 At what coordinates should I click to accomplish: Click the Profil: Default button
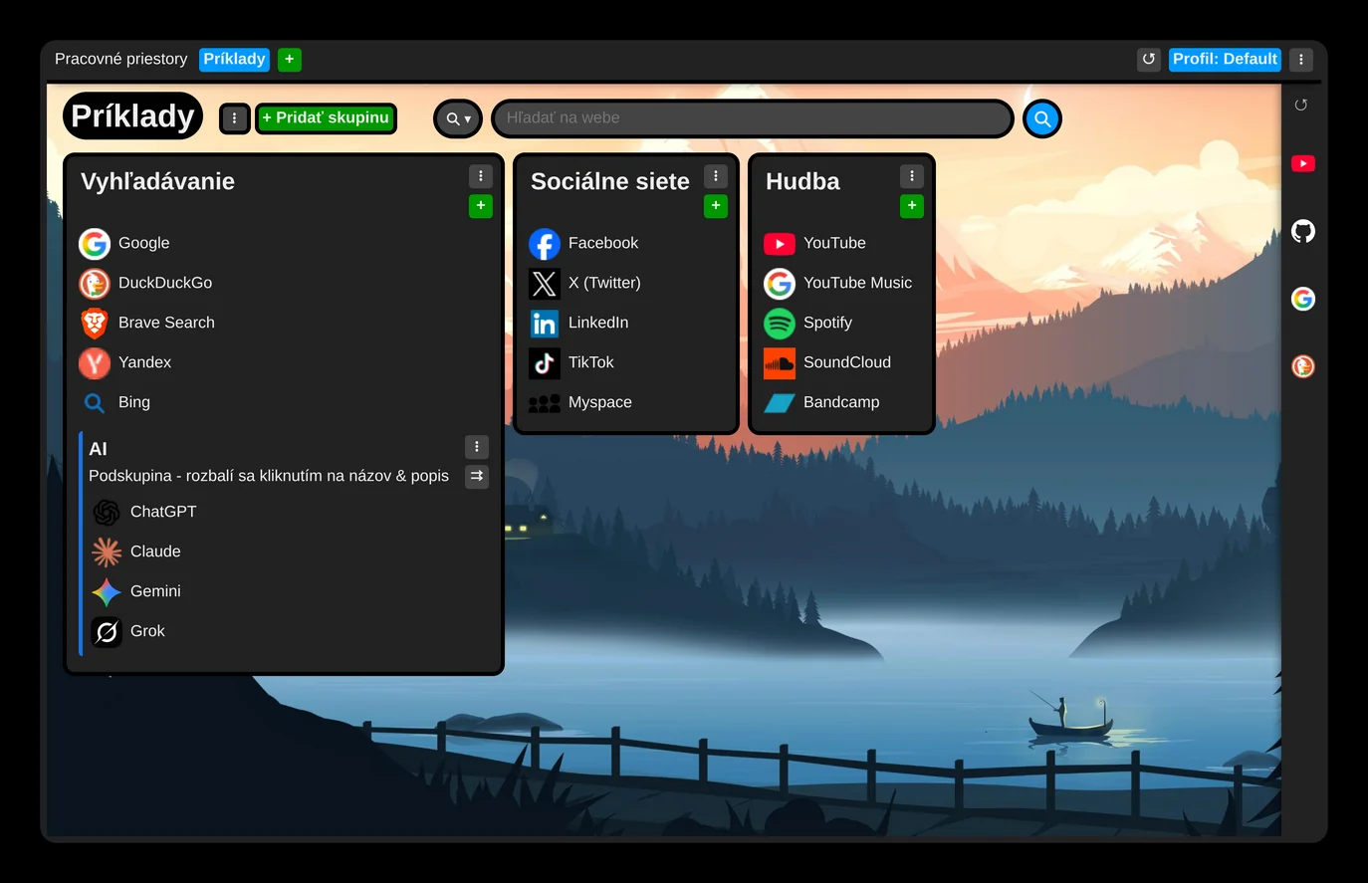pyautogui.click(x=1225, y=60)
